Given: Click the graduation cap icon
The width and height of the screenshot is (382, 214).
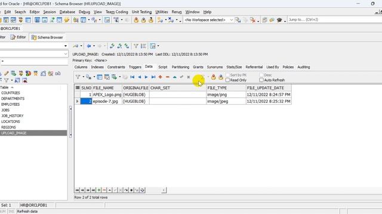Looking at the screenshot, I should click(x=279, y=20).
